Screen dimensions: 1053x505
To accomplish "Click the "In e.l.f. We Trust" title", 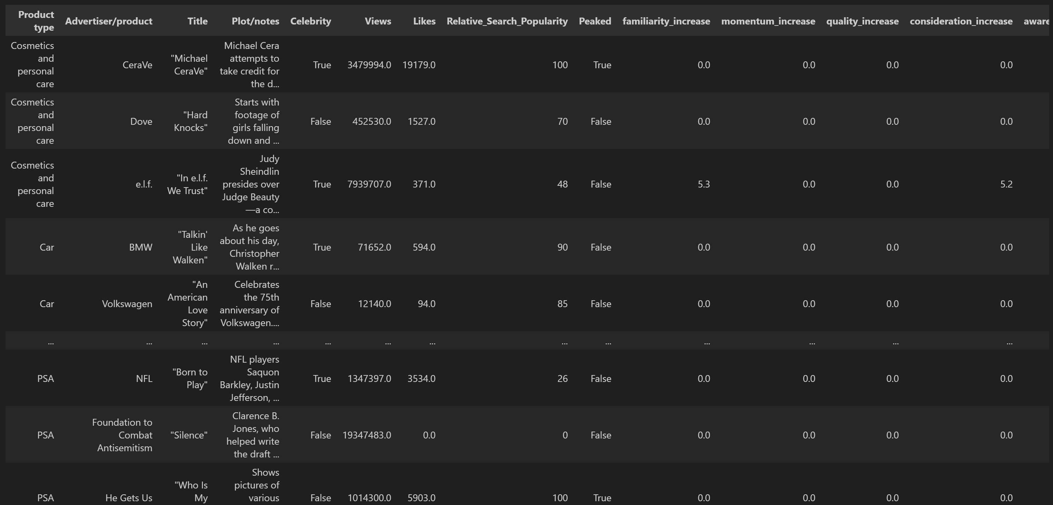I will tap(187, 184).
